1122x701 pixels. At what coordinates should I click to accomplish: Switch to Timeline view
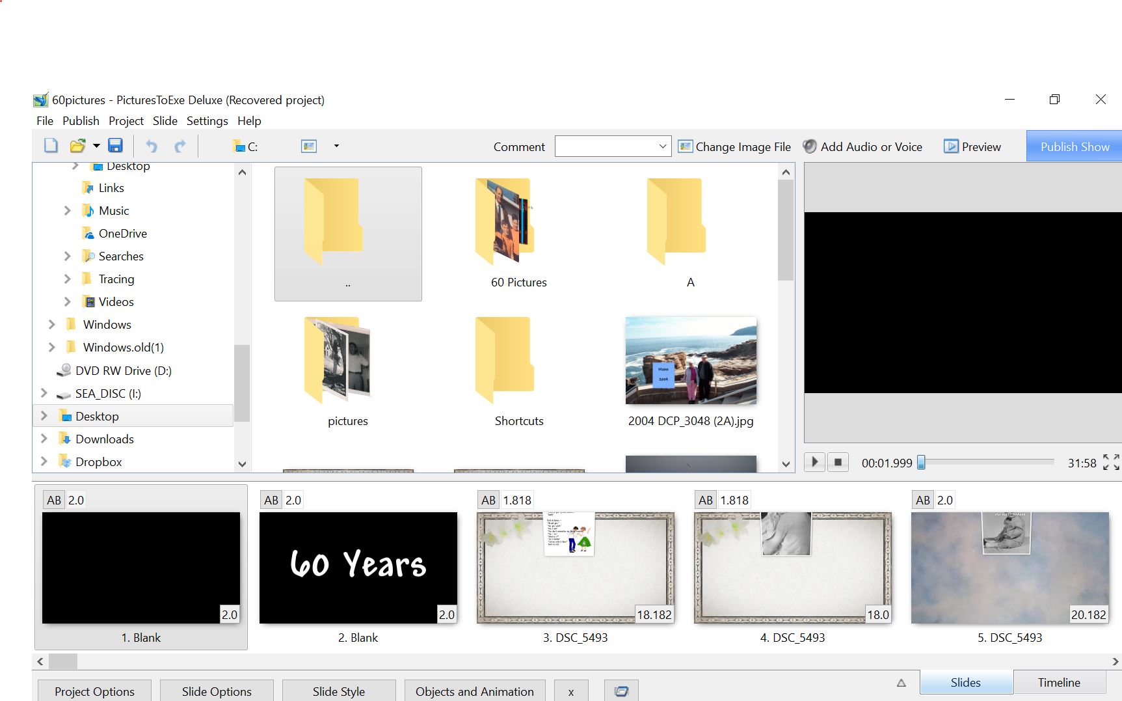(x=1058, y=682)
